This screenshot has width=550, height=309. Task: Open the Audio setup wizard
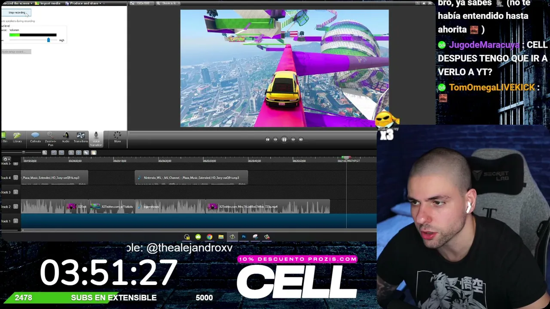[16, 51]
